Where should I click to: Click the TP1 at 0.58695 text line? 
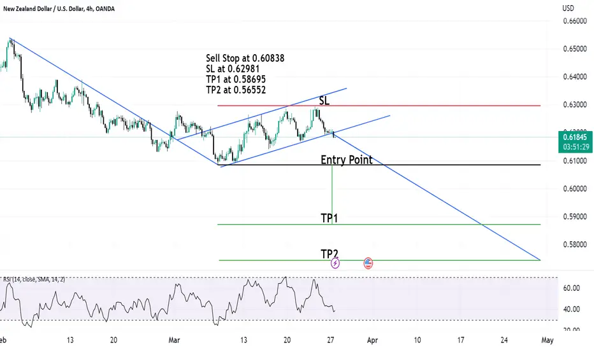pos(236,79)
